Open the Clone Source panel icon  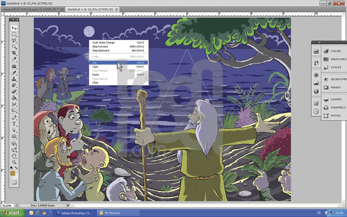316,111
